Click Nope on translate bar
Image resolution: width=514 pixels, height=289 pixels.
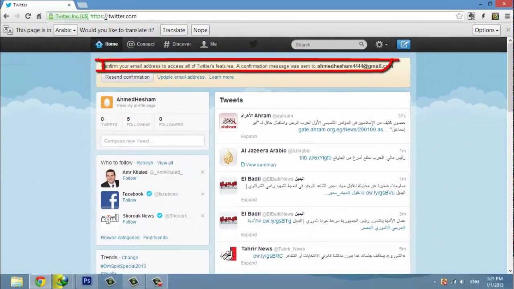[200, 30]
